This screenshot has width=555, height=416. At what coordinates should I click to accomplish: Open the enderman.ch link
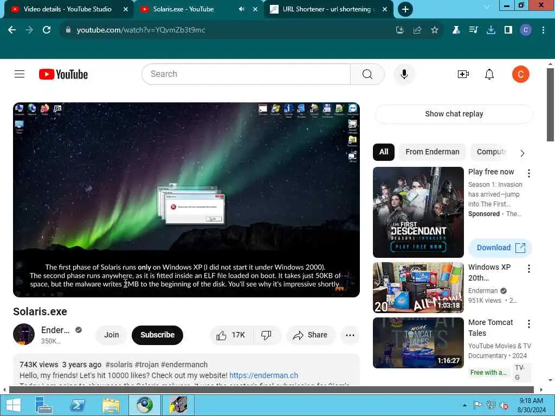pos(264,375)
